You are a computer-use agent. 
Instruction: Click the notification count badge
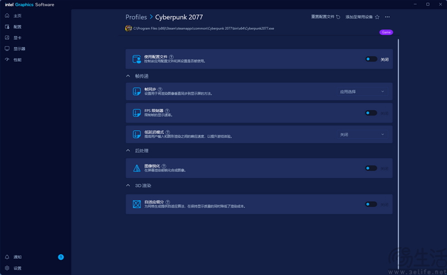[61, 257]
